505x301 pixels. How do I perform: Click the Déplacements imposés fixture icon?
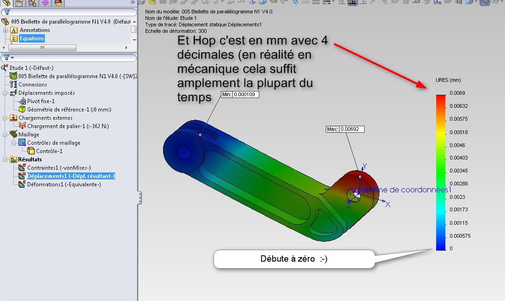pyautogui.click(x=13, y=93)
